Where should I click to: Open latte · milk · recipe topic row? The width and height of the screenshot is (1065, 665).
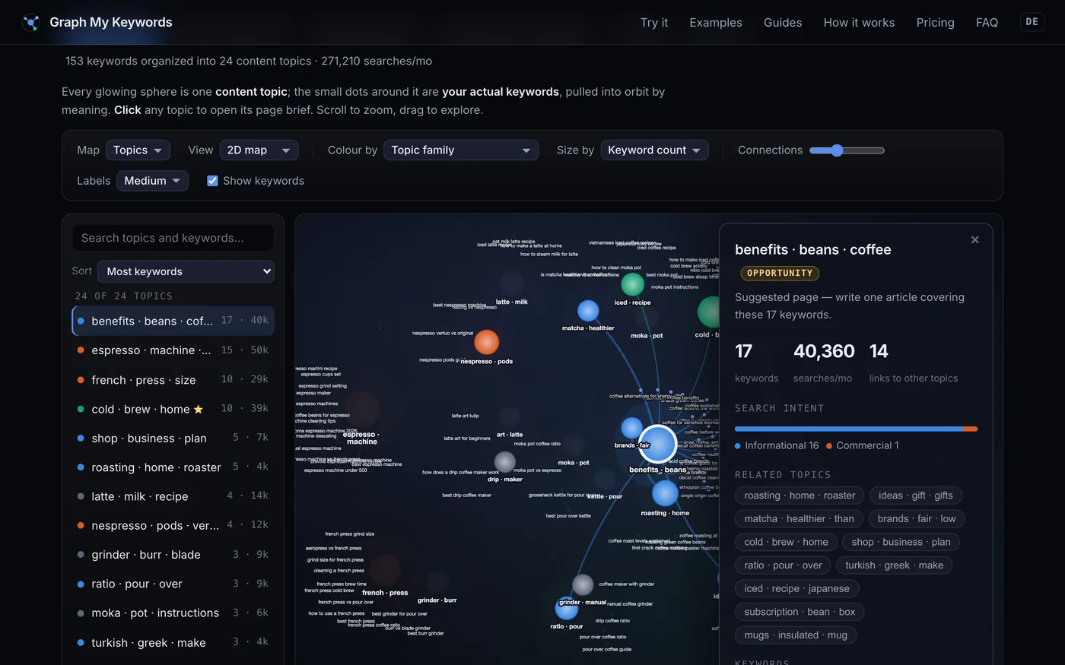pyautogui.click(x=173, y=496)
